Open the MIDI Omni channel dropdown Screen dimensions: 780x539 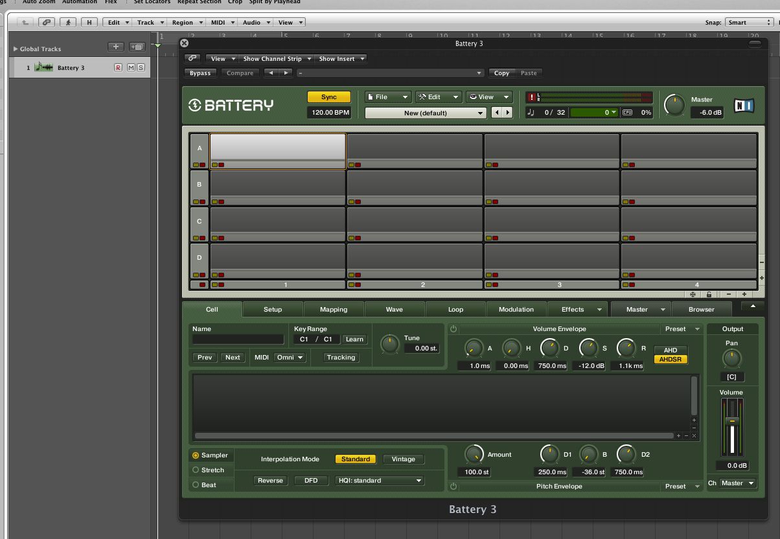pos(290,357)
